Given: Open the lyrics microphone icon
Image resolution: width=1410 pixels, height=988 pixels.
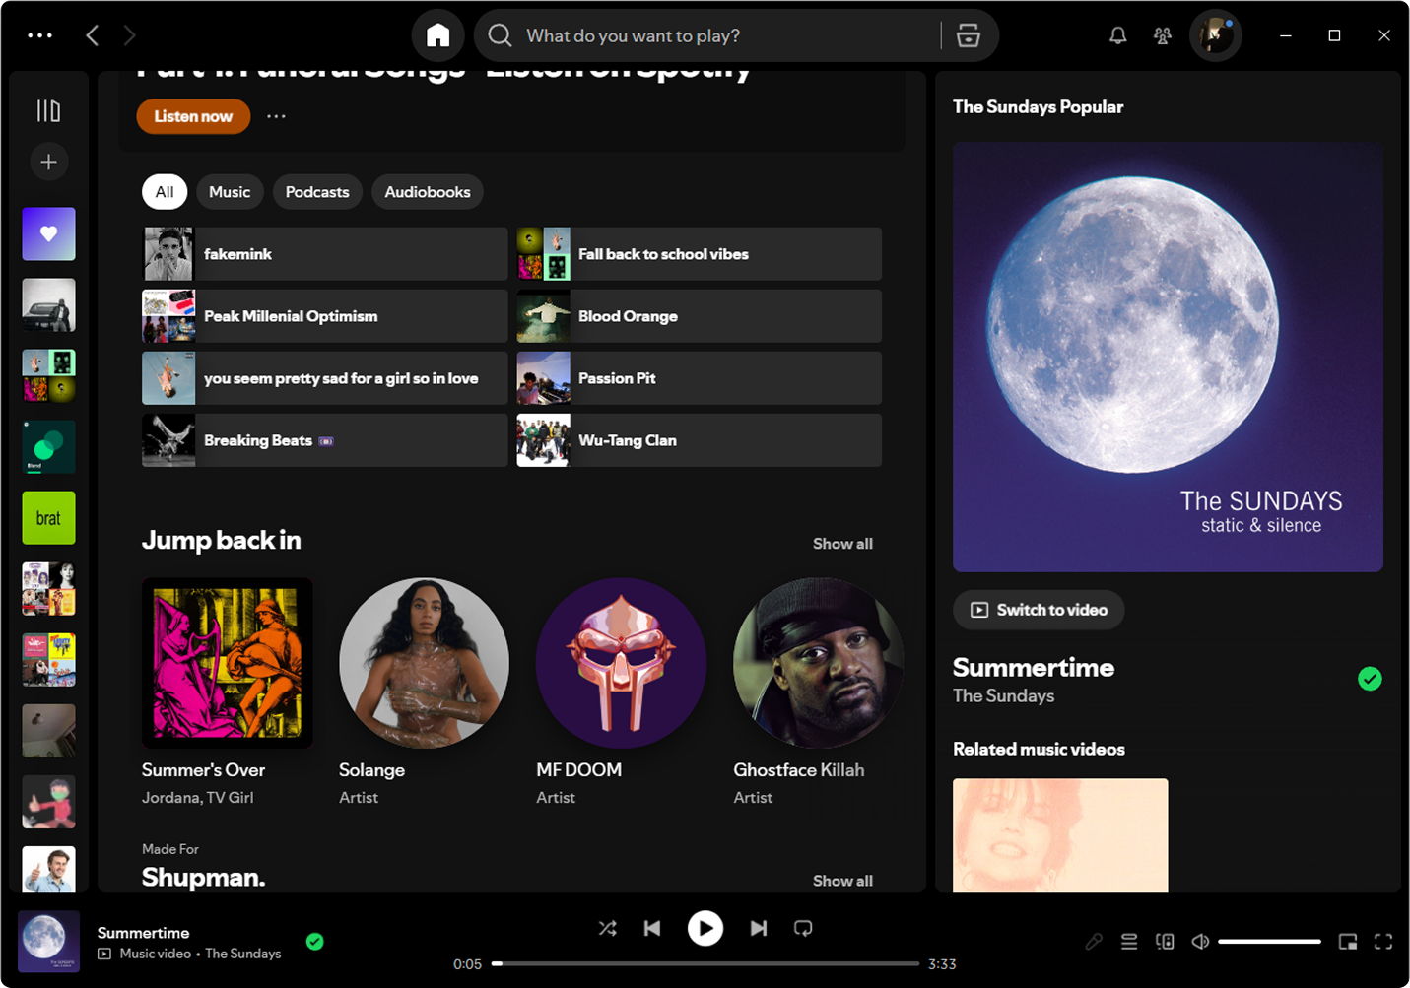Looking at the screenshot, I should [x=1094, y=942].
